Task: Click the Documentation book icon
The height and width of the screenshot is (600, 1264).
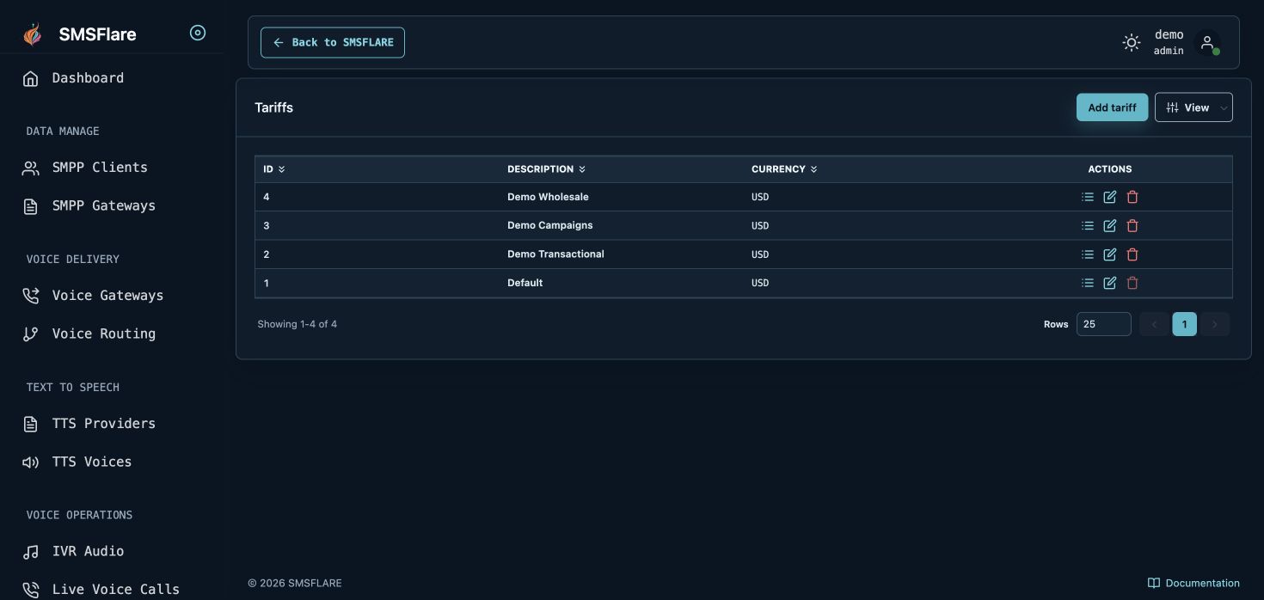Action: (1154, 583)
